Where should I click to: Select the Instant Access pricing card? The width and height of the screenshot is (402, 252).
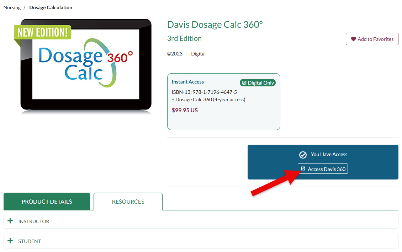(x=223, y=102)
